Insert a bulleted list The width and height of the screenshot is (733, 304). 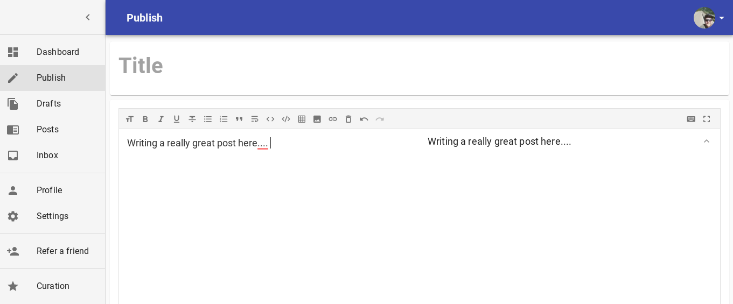tap(208, 119)
